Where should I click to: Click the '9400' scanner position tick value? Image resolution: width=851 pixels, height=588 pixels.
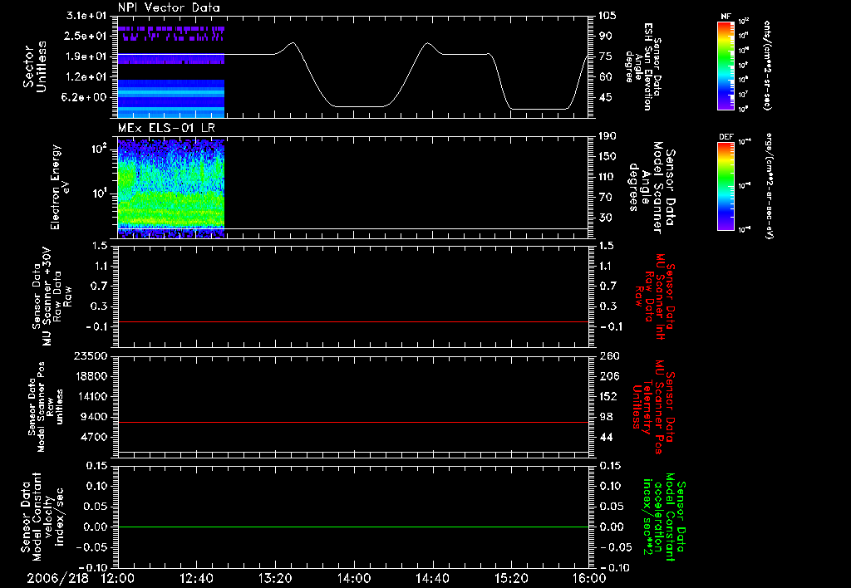click(x=94, y=417)
